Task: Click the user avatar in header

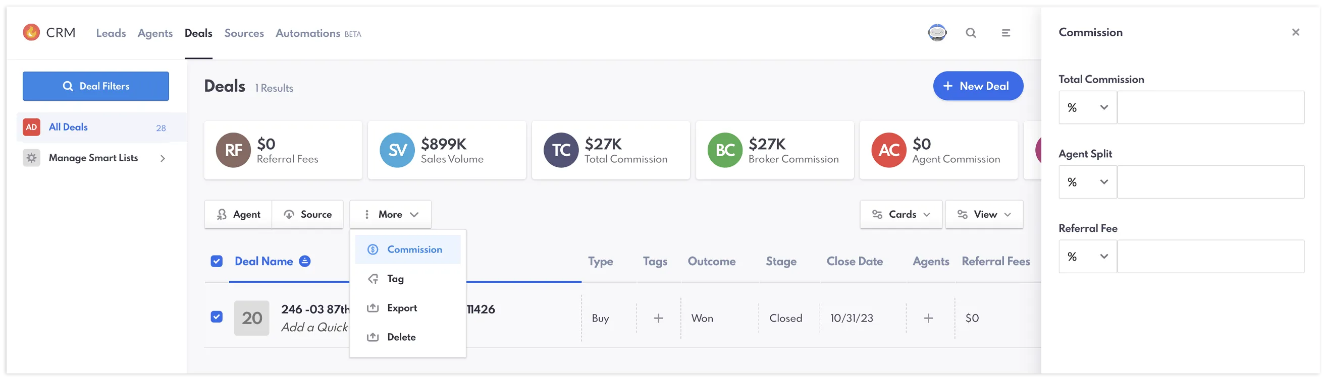Action: tap(937, 33)
